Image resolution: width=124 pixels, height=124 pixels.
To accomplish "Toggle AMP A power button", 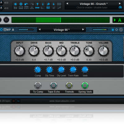I will (2, 29).
